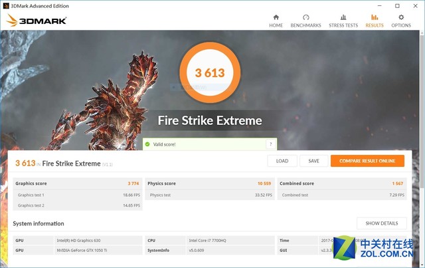Click the orange 3 613 score circle

click(x=210, y=72)
